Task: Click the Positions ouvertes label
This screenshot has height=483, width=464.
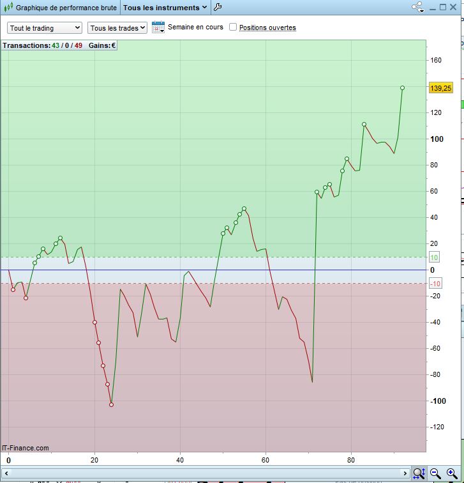Action: pos(267,27)
